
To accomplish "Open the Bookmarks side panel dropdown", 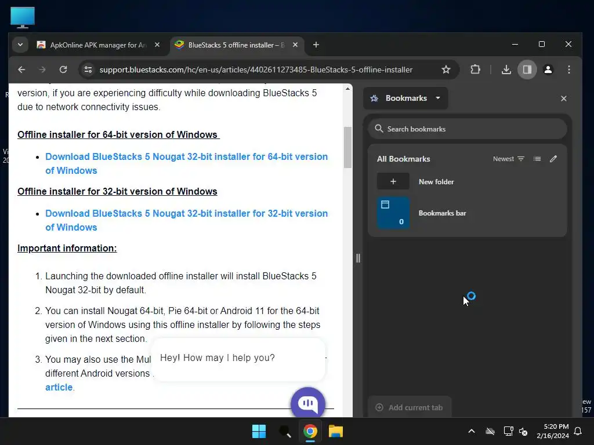I will pyautogui.click(x=405, y=99).
